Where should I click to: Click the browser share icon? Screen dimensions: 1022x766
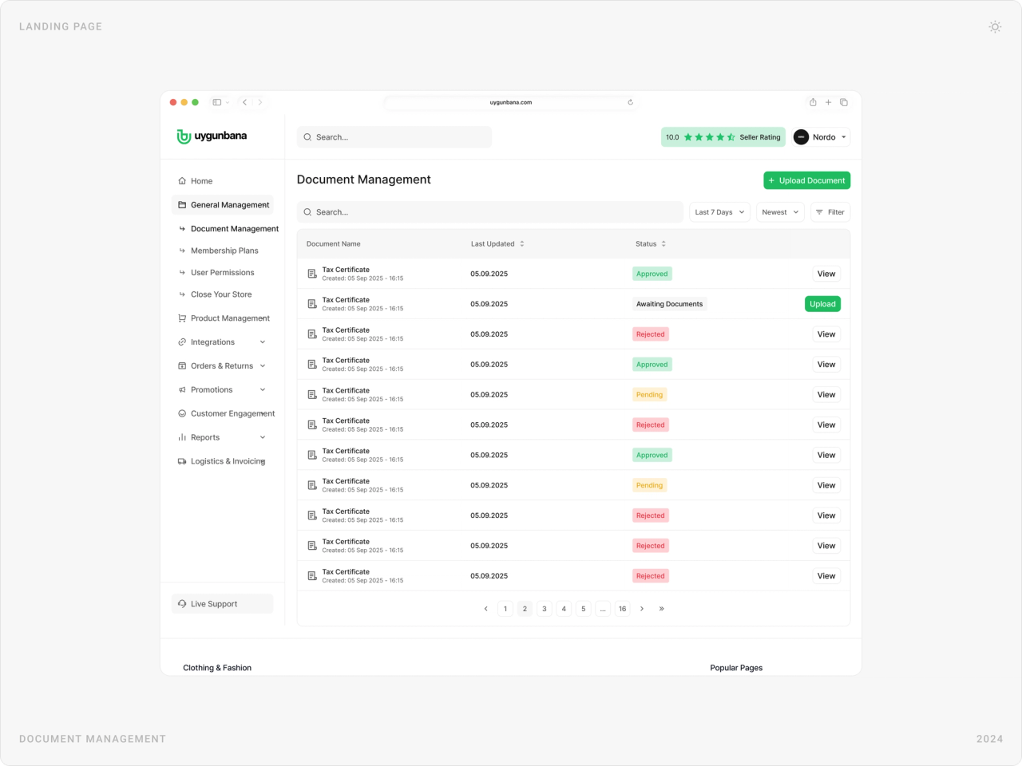813,102
